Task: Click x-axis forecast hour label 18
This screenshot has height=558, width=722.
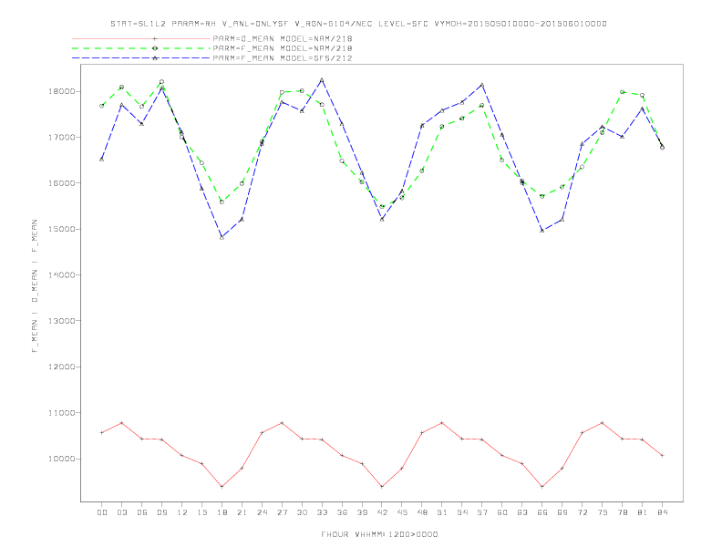Action: point(222,512)
